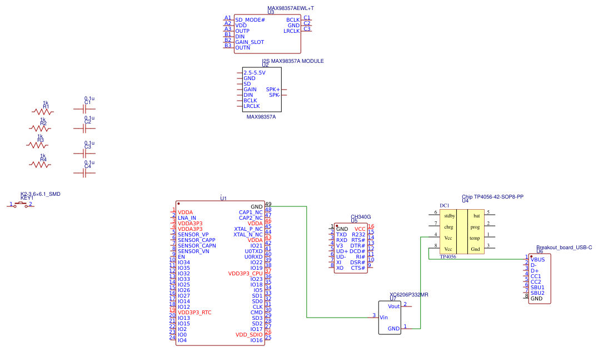The height and width of the screenshot is (351, 598).
Task: Select the U1 microcontroller symbol body
Action: click(220, 273)
